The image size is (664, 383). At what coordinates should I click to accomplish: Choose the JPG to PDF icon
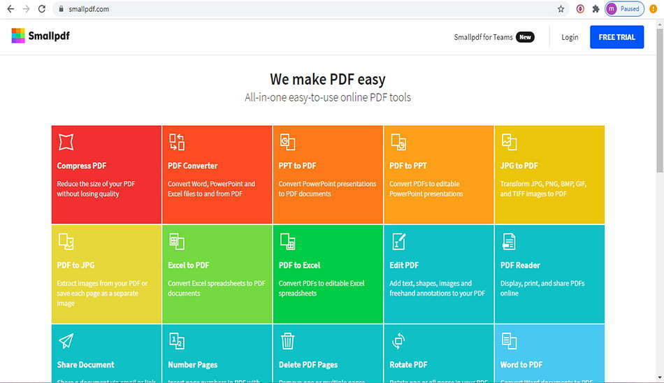pos(509,142)
